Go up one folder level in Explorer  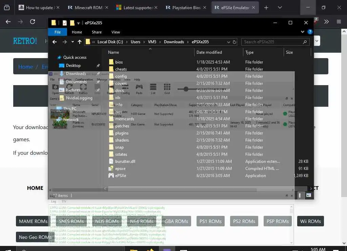[x=79, y=42]
